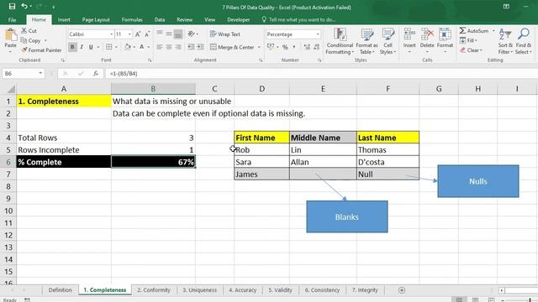Image resolution: width=538 pixels, height=302 pixels.
Task: Click the Insert Function fx button
Action: (x=96, y=73)
